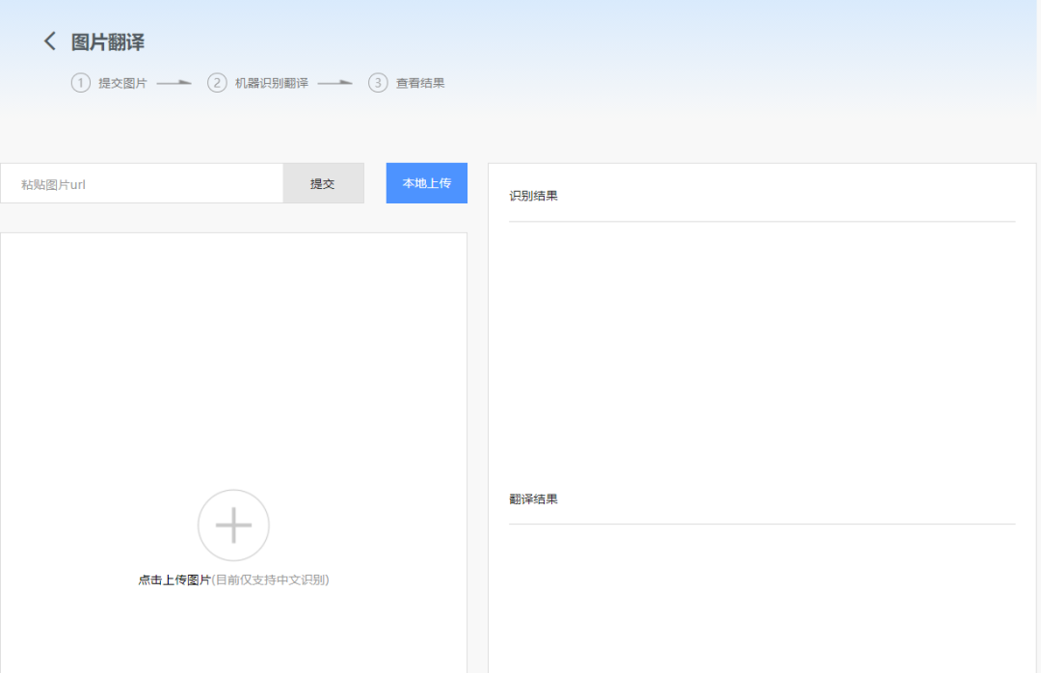Click the circular plus upload icon
Screen dimensions: 1041x673
pos(233,525)
